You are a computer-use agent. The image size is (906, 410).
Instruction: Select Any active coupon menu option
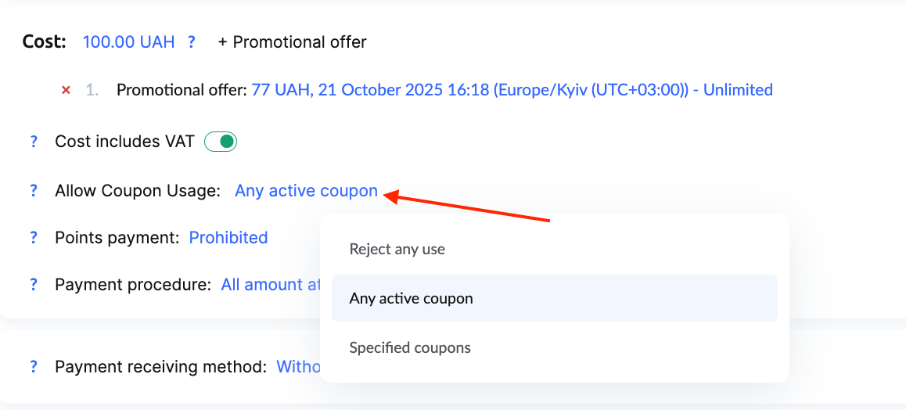411,298
